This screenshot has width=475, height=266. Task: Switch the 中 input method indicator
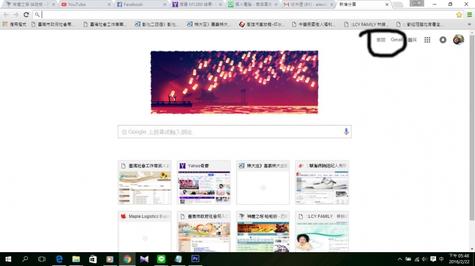coord(441,259)
